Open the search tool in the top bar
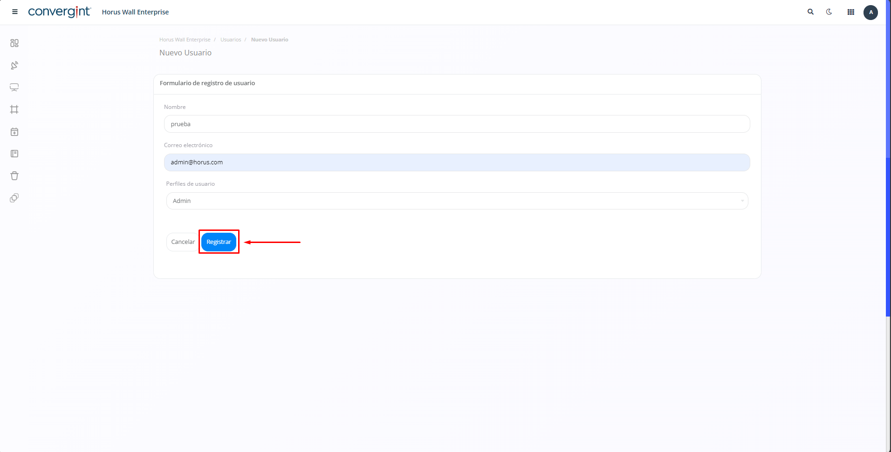Viewport: 891px width, 452px height. [x=810, y=12]
